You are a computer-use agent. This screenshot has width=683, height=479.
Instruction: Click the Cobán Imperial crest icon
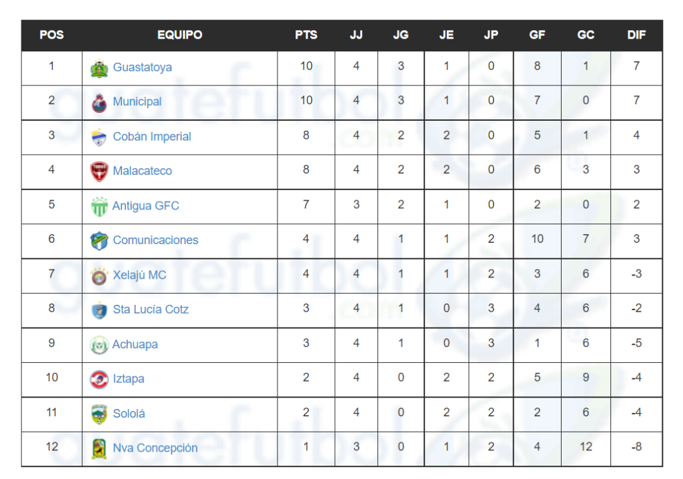[99, 137]
